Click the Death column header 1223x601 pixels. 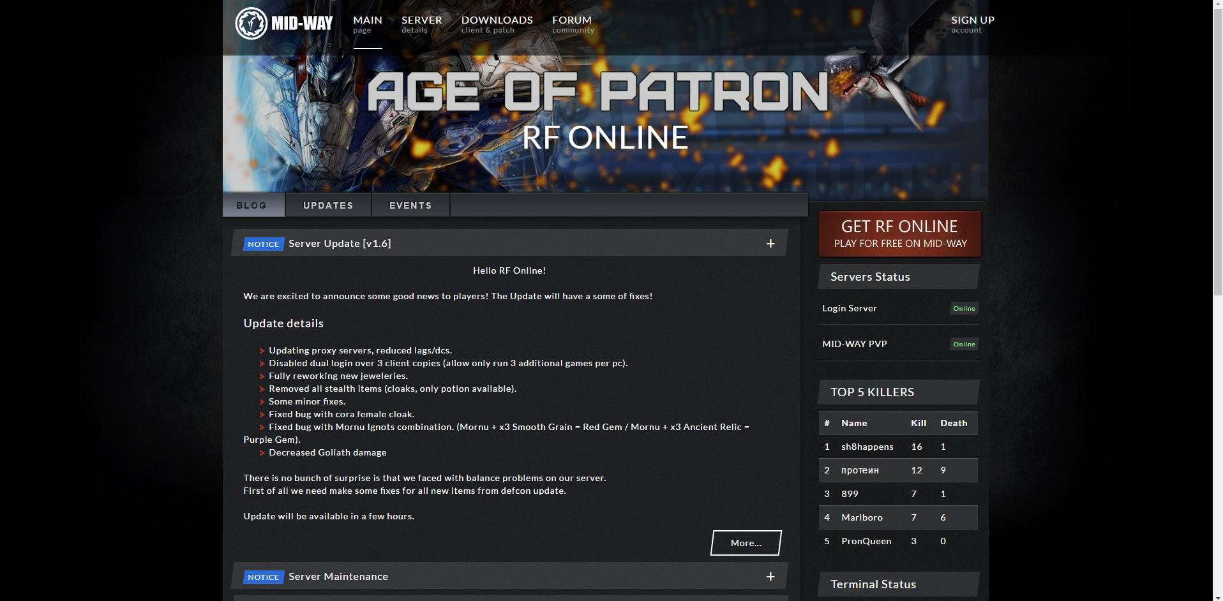(x=954, y=423)
